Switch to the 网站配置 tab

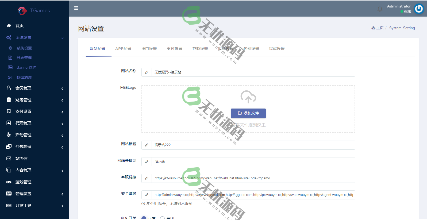pos(97,49)
